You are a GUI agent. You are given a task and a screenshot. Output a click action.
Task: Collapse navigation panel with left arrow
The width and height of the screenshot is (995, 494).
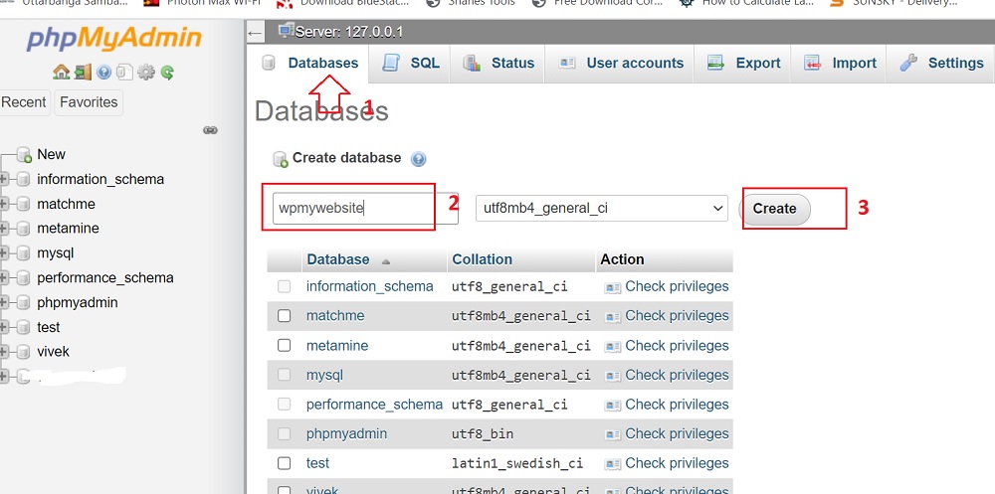click(x=255, y=33)
